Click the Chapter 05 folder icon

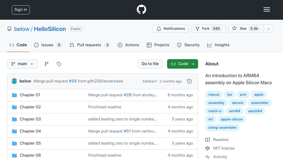pos(14,143)
